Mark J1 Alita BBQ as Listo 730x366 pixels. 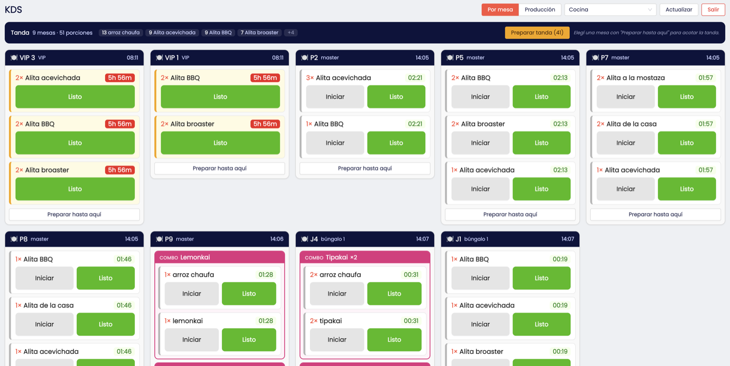[x=542, y=278]
